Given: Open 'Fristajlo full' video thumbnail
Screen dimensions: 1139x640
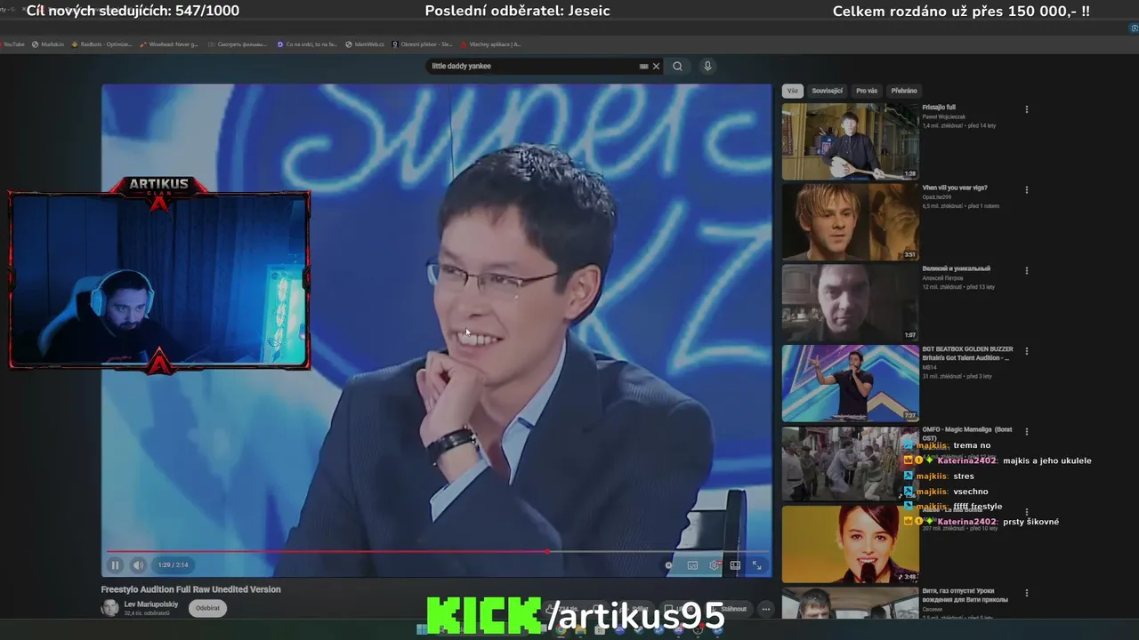Looking at the screenshot, I should (x=850, y=142).
